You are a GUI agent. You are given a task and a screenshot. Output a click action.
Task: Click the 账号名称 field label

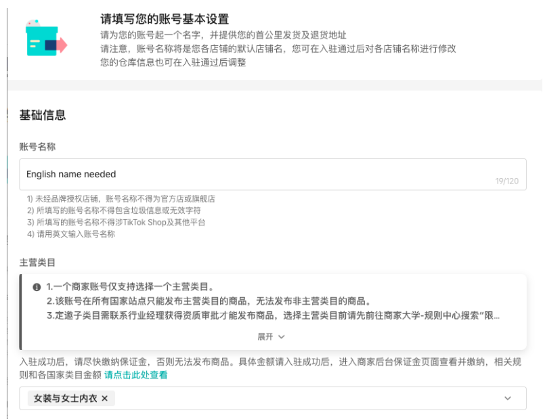point(37,146)
